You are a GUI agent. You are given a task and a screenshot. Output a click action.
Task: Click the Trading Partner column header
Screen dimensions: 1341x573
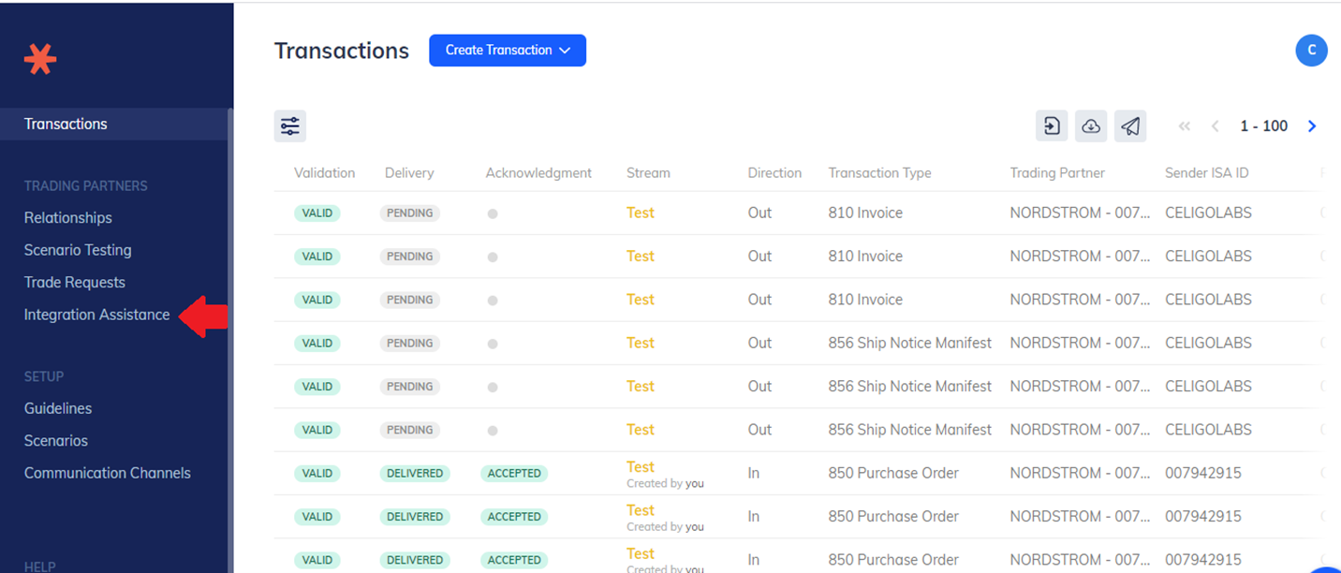coord(1057,173)
